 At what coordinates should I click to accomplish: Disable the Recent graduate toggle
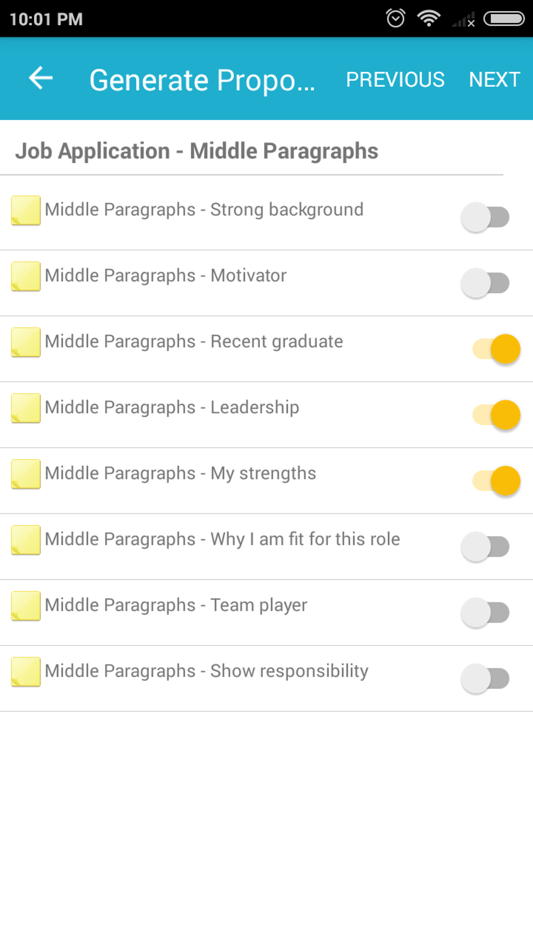click(x=496, y=349)
